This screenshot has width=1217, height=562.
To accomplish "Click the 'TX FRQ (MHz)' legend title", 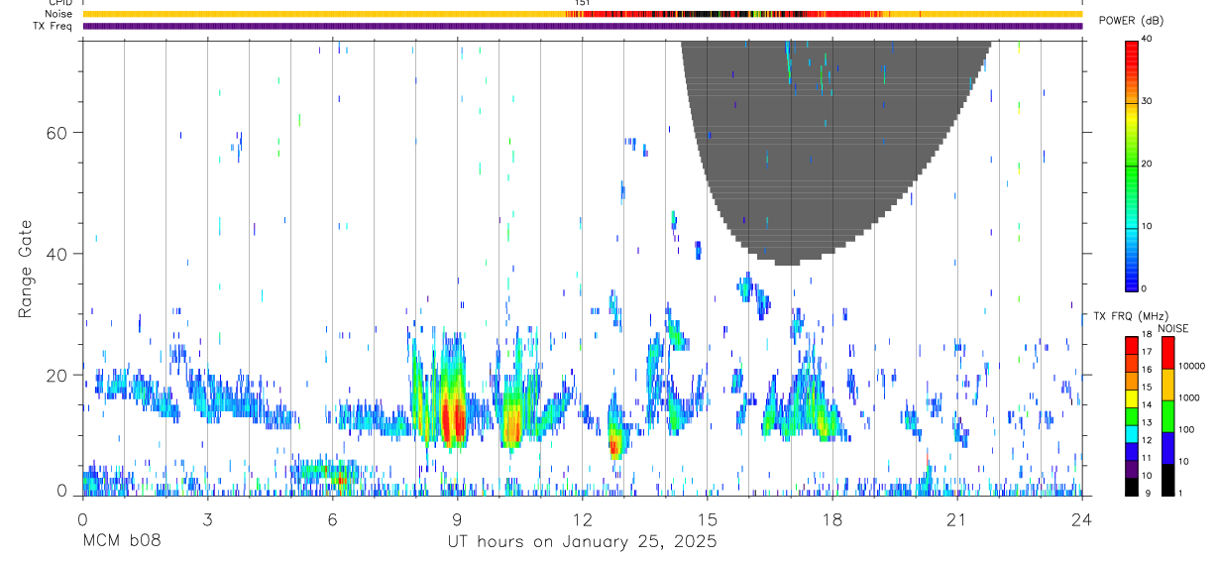I will tap(1131, 315).
